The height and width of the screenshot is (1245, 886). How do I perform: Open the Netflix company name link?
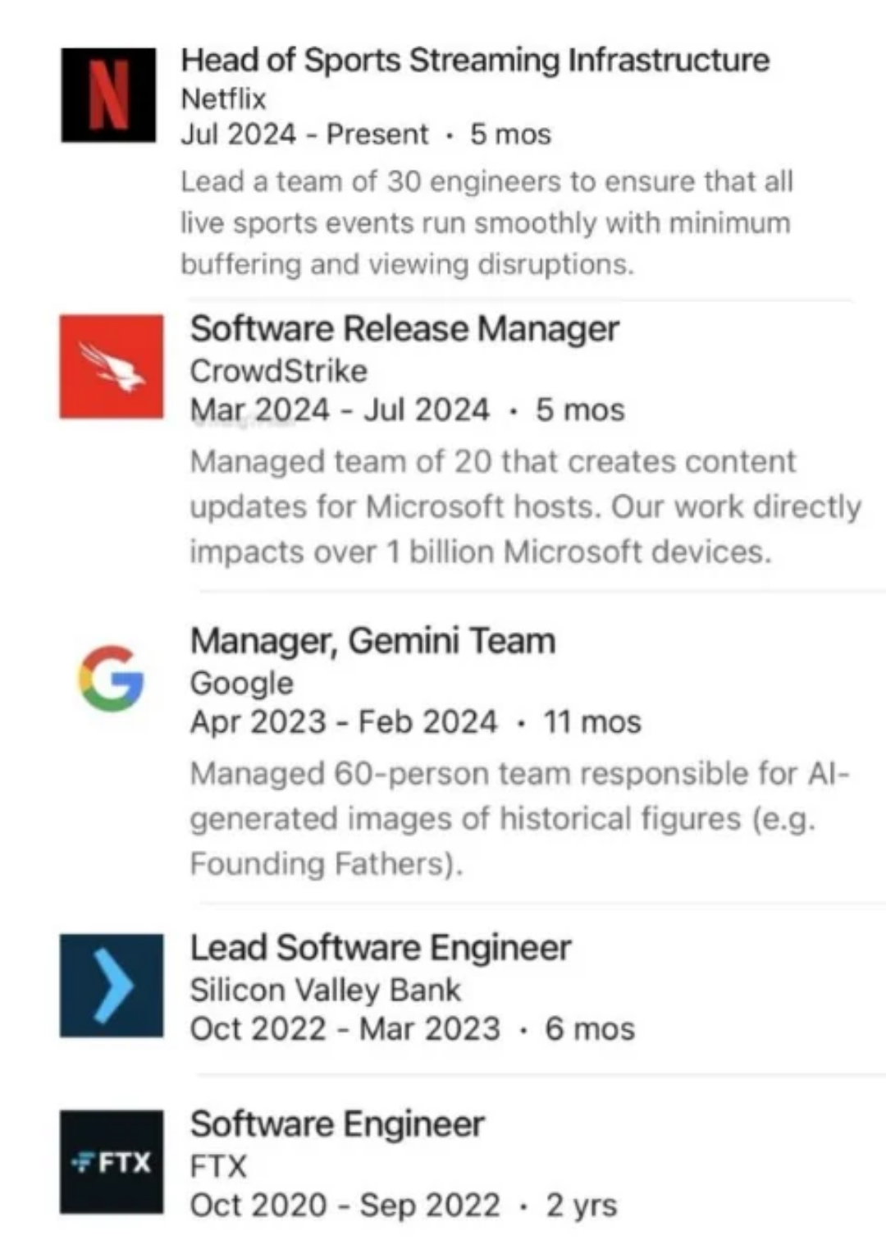pyautogui.click(x=223, y=98)
